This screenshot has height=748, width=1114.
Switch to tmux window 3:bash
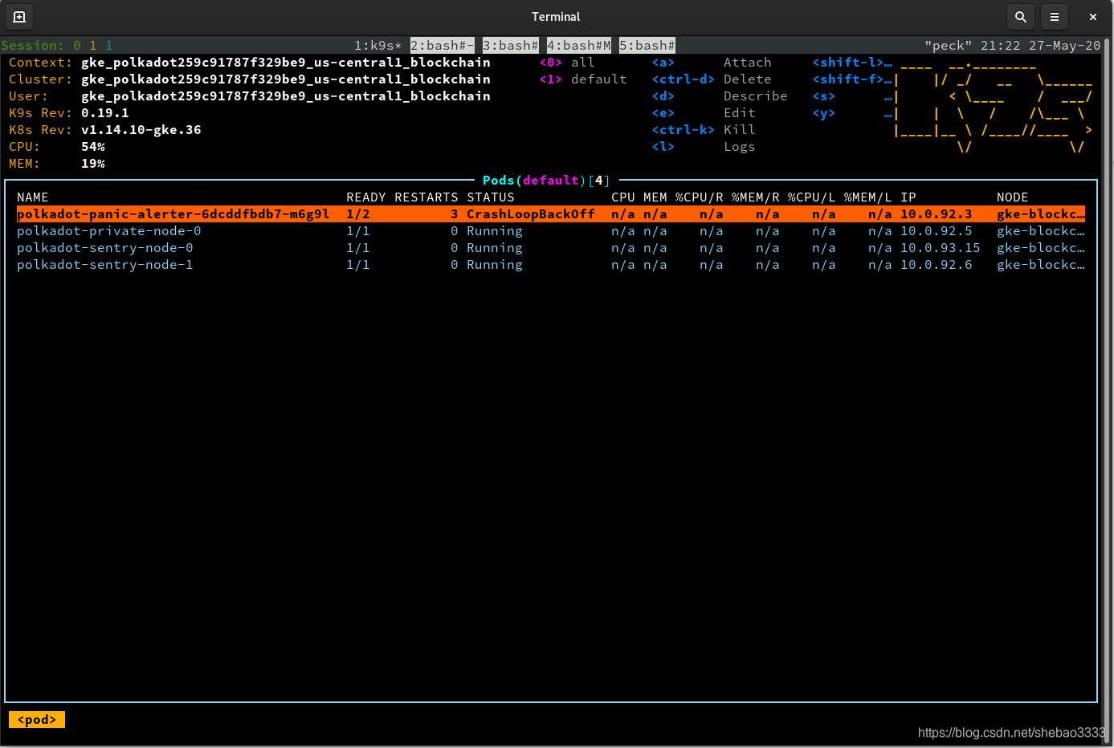[x=511, y=46]
